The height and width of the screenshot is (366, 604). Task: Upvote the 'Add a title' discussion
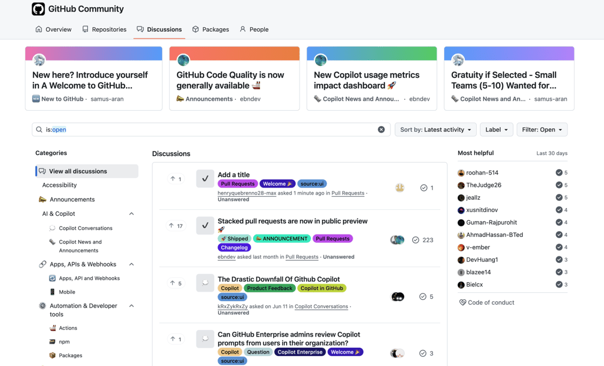176,179
